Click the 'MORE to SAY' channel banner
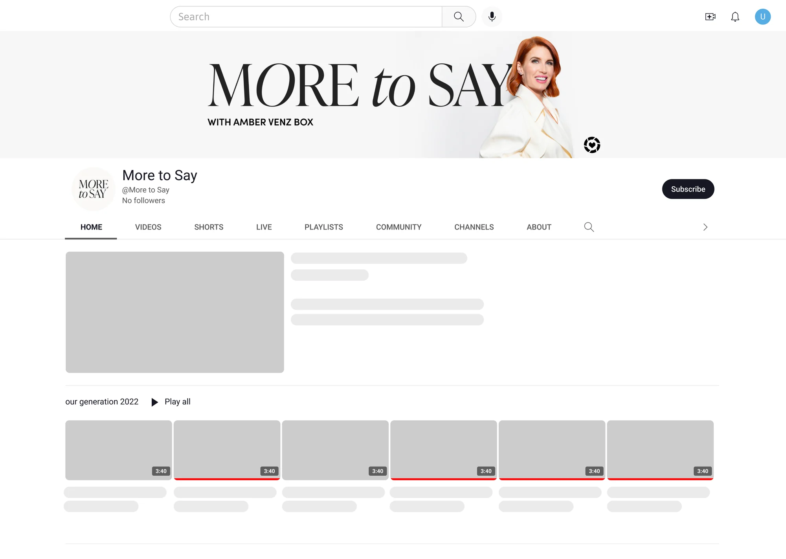786x559 pixels. coord(393,94)
